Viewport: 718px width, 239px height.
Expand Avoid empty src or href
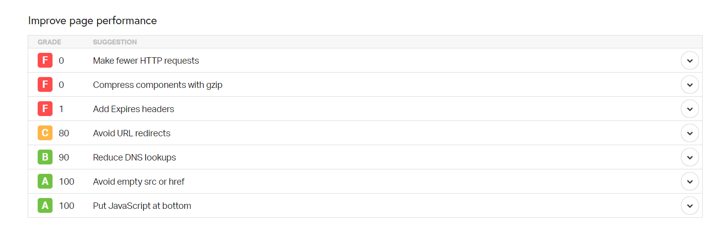(690, 182)
